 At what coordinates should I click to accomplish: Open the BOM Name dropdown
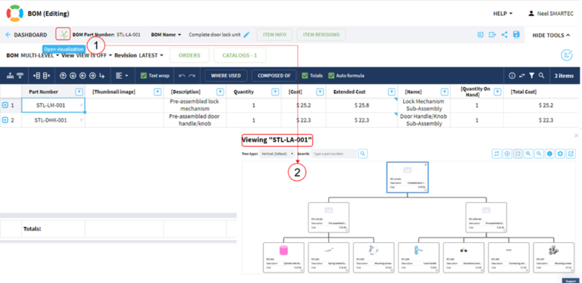point(166,35)
